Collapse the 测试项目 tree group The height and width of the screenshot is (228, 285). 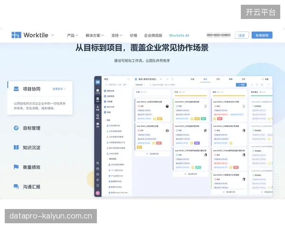(108, 159)
